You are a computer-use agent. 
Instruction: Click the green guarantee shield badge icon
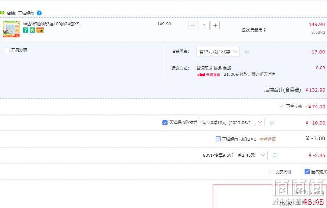point(32,30)
